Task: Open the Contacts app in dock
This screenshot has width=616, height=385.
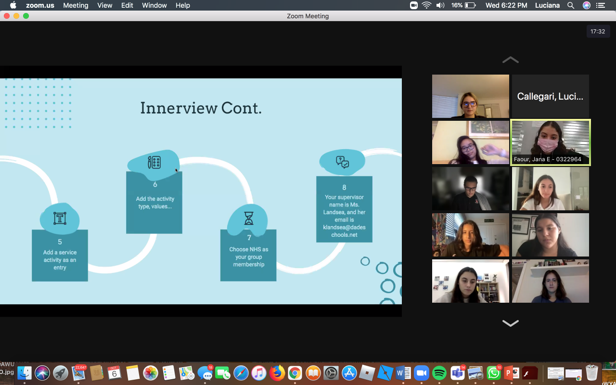Action: point(97,373)
